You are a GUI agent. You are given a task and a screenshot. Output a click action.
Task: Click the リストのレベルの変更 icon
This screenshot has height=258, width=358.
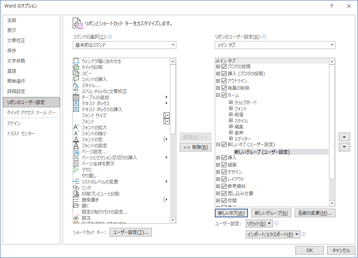pyautogui.click(x=76, y=182)
